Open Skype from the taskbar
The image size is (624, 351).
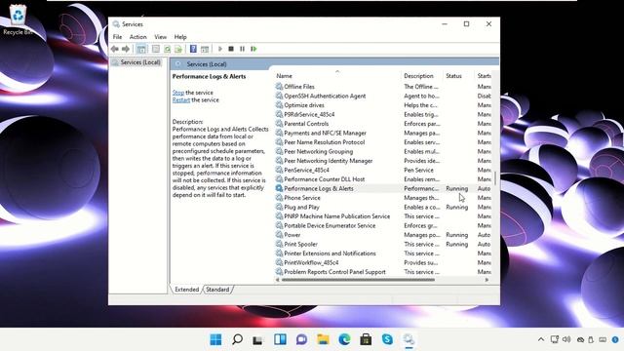[387, 339]
